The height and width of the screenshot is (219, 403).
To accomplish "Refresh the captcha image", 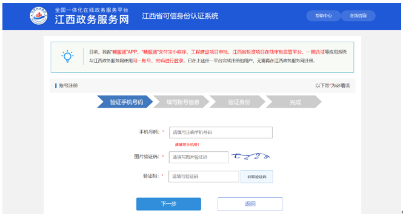I will 251,156.
